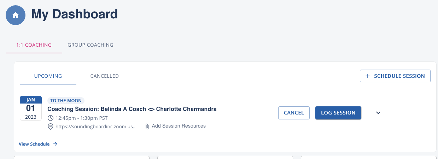This screenshot has width=438, height=159.
Task: Click the arrow icon beside View Schedule
Action: click(x=55, y=144)
